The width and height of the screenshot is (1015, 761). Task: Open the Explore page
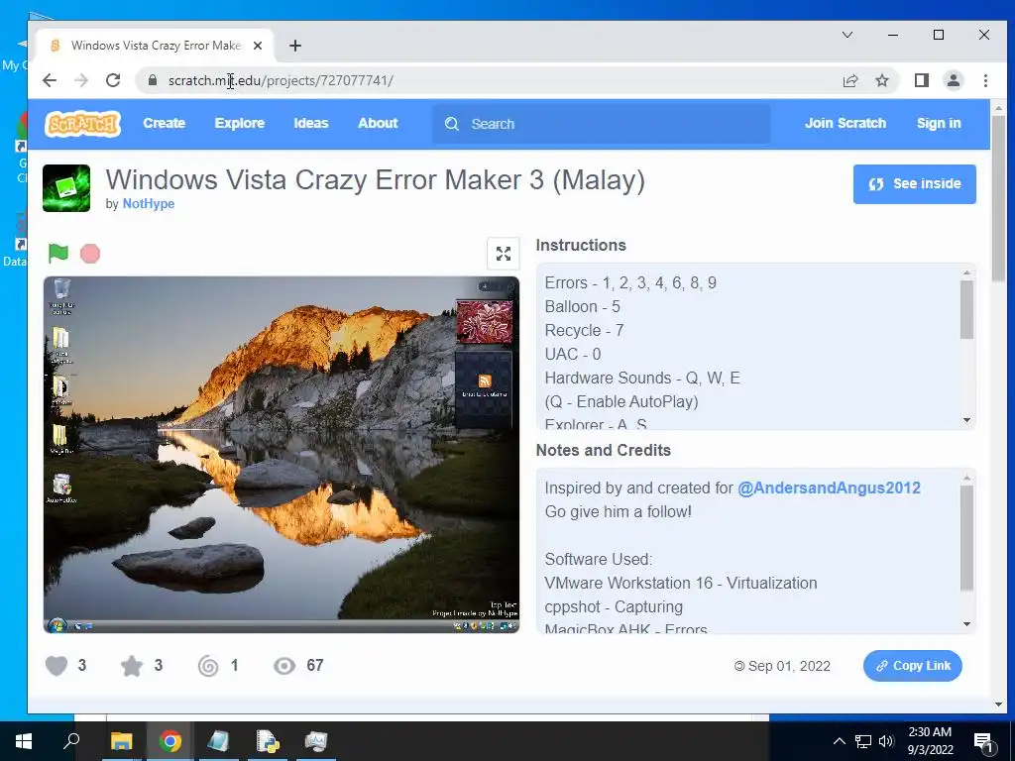[240, 124]
